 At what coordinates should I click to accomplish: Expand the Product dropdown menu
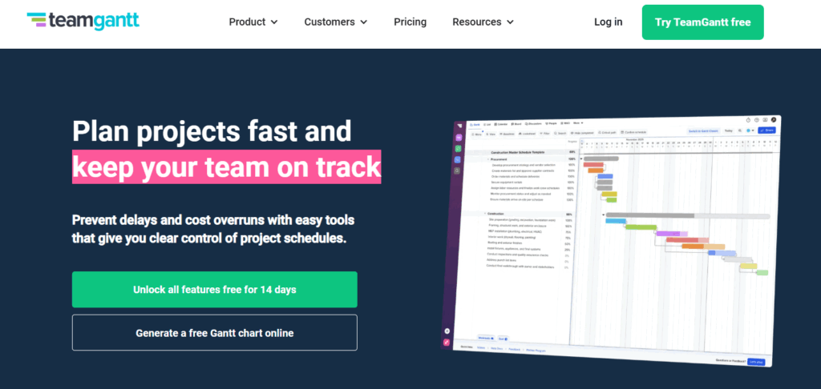pos(253,22)
